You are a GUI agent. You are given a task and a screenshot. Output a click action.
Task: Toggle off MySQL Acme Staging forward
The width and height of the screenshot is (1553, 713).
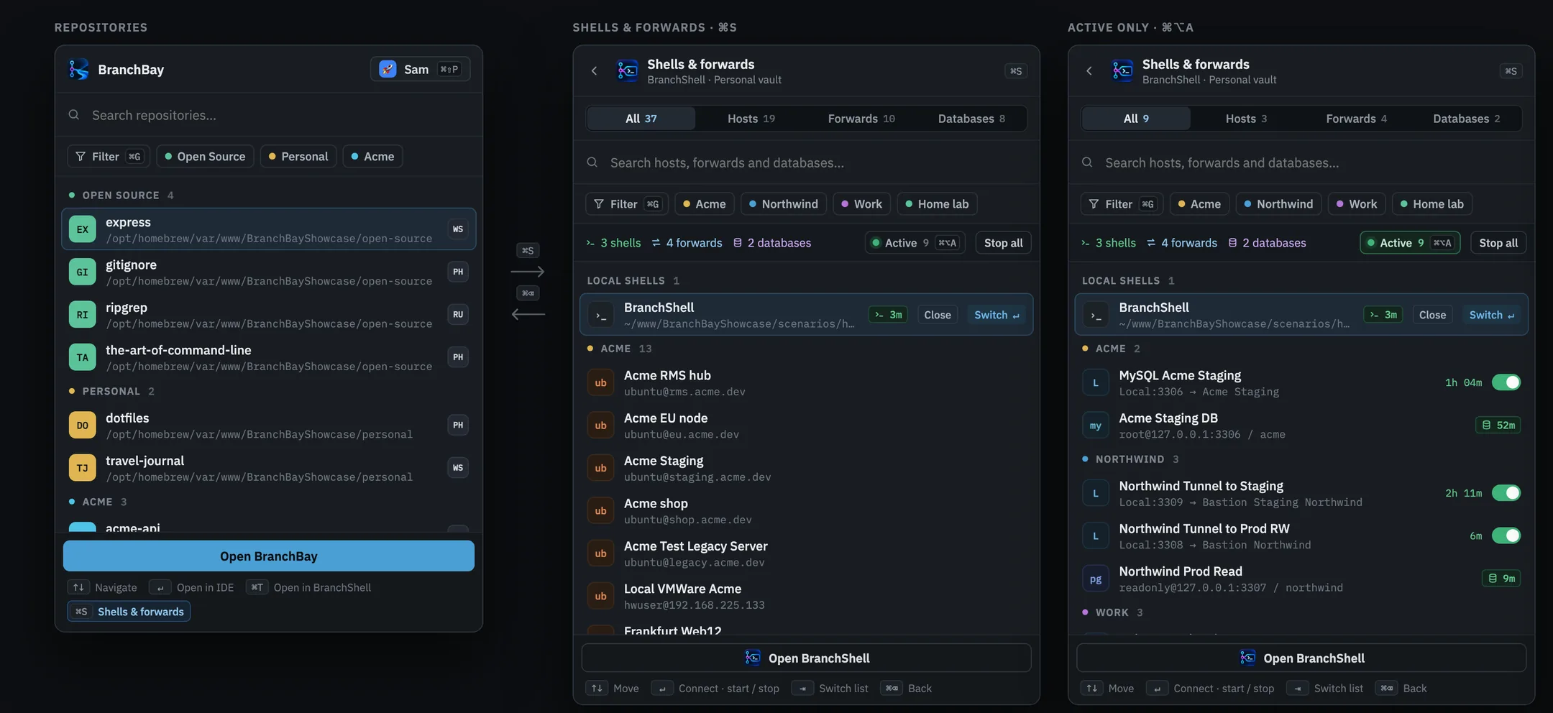click(1506, 382)
